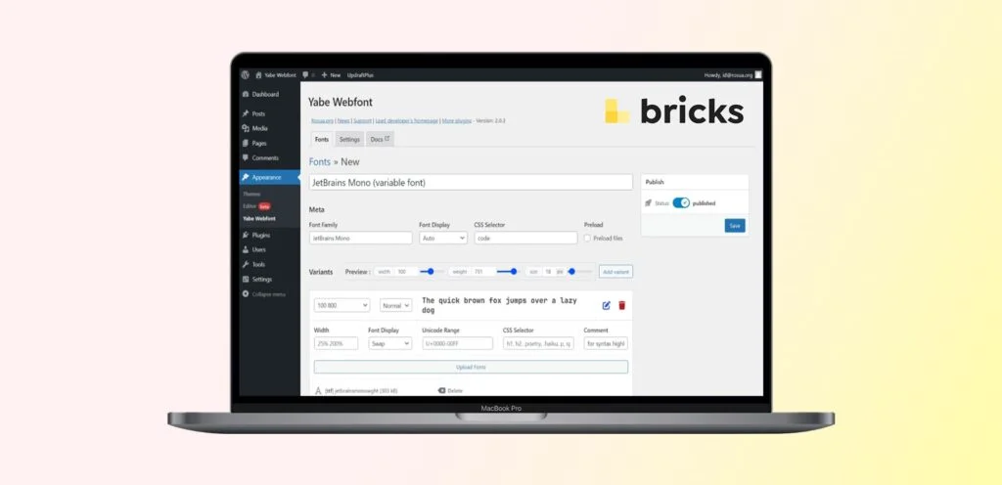The width and height of the screenshot is (1002, 485).
Task: Adjust the preview width slider
Action: pyautogui.click(x=432, y=271)
